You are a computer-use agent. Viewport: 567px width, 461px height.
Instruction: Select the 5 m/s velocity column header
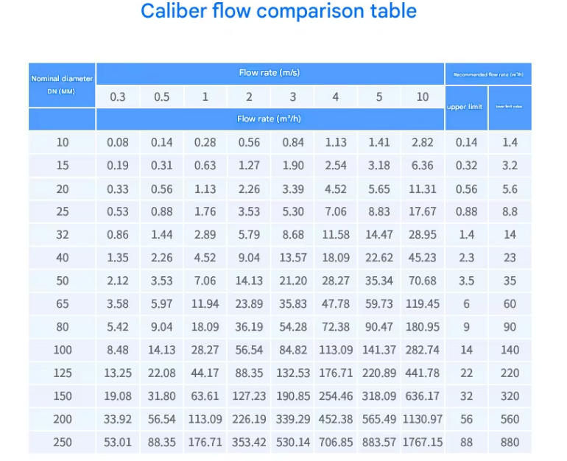(379, 96)
